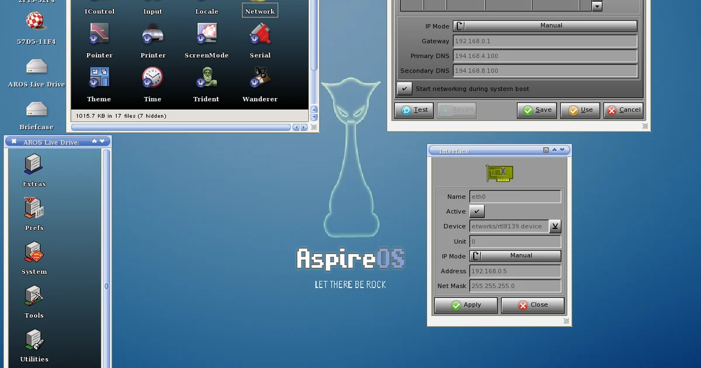Cycle the IP Mode selector in Interface window
This screenshot has width=701, height=368.
[x=515, y=256]
